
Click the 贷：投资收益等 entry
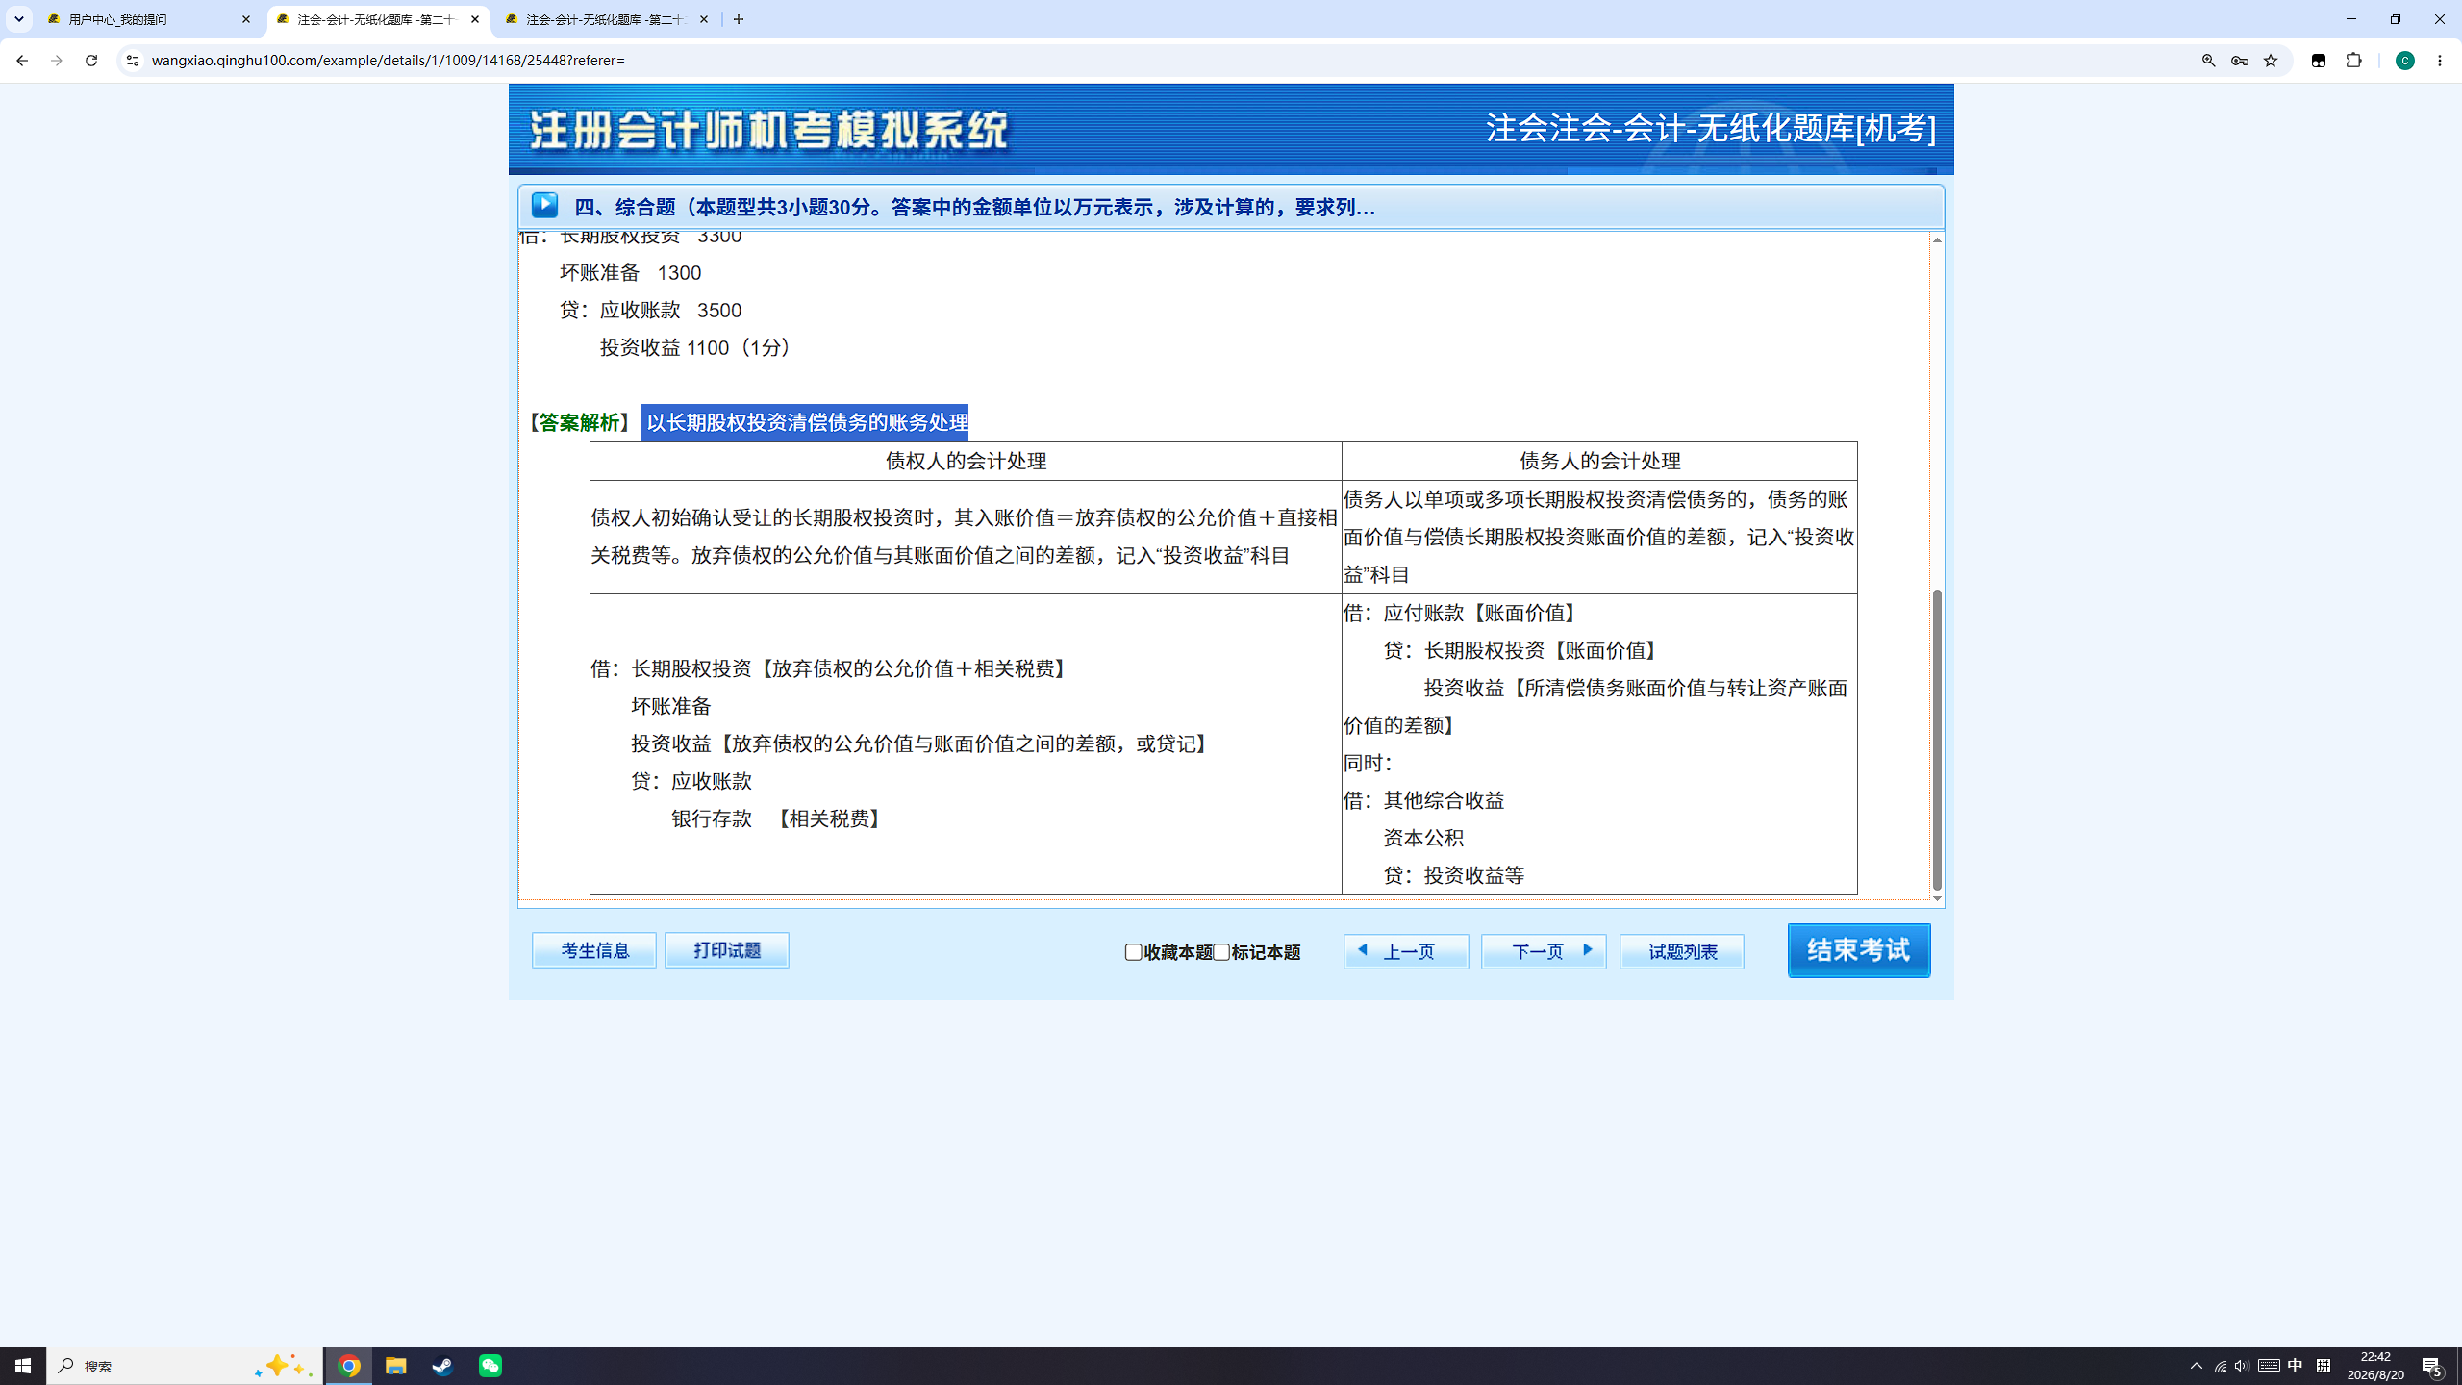(1454, 875)
